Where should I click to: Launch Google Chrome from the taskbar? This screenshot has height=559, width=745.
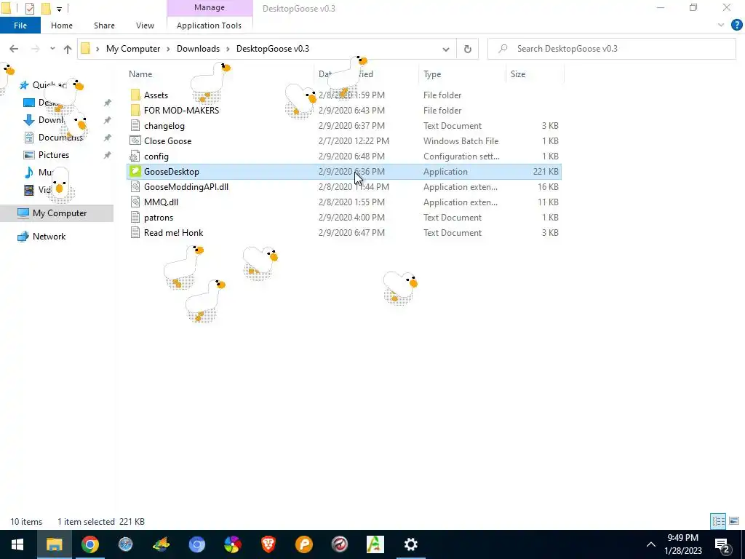tap(89, 544)
